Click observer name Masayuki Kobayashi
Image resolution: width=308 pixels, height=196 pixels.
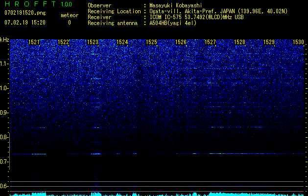coord(176,6)
